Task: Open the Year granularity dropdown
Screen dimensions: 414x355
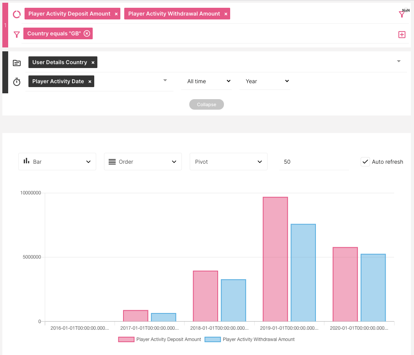Action: pyautogui.click(x=264, y=81)
